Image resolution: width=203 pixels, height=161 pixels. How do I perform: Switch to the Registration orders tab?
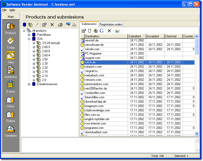tap(111, 24)
